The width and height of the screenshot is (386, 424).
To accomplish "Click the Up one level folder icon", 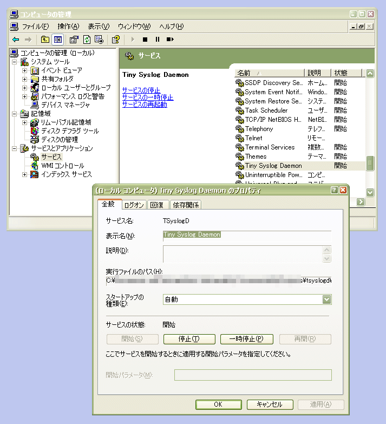I will coord(45,40).
